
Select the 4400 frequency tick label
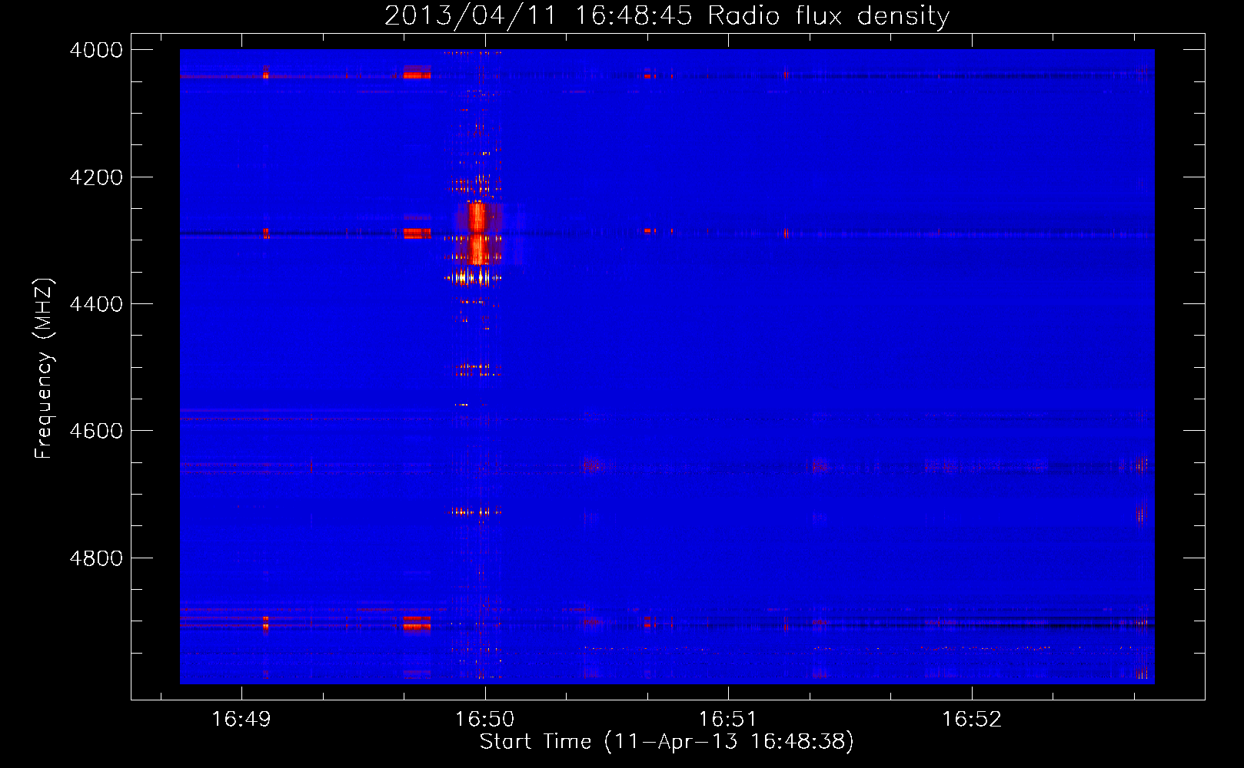[96, 304]
